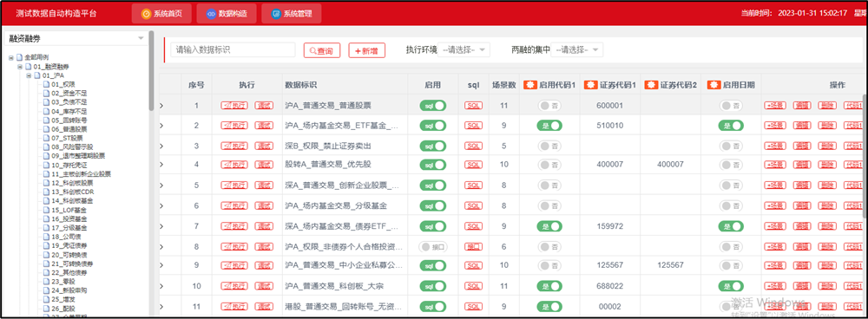868x319 pixels.
Task: Open the 数据构造 navigation tab
Action: click(x=226, y=14)
